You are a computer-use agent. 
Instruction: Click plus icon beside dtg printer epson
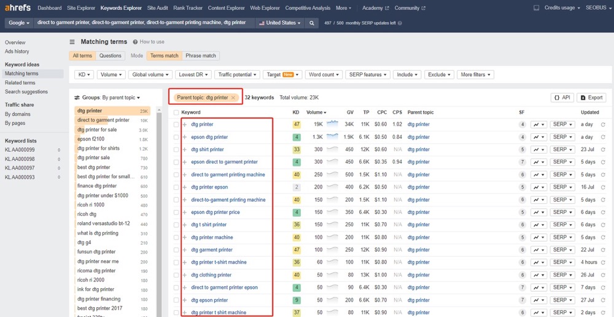[185, 187]
